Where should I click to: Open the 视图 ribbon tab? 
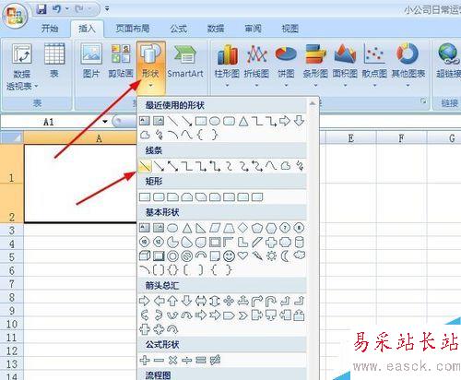pos(290,29)
